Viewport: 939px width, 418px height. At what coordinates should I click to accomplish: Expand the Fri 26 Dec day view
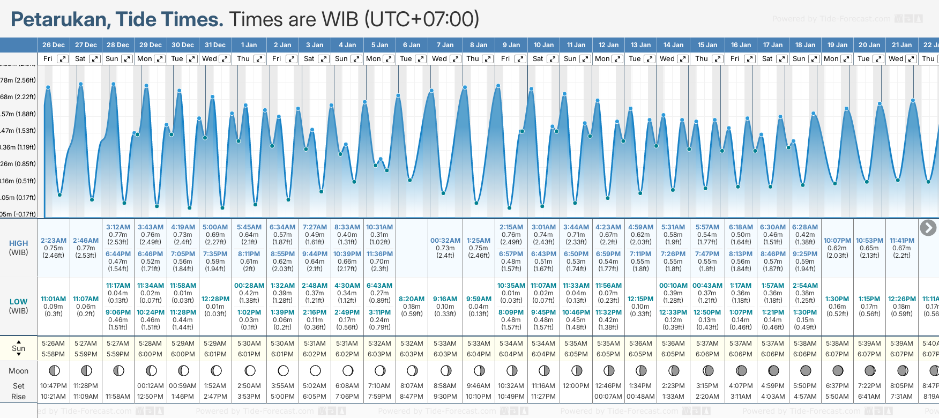[x=63, y=59]
